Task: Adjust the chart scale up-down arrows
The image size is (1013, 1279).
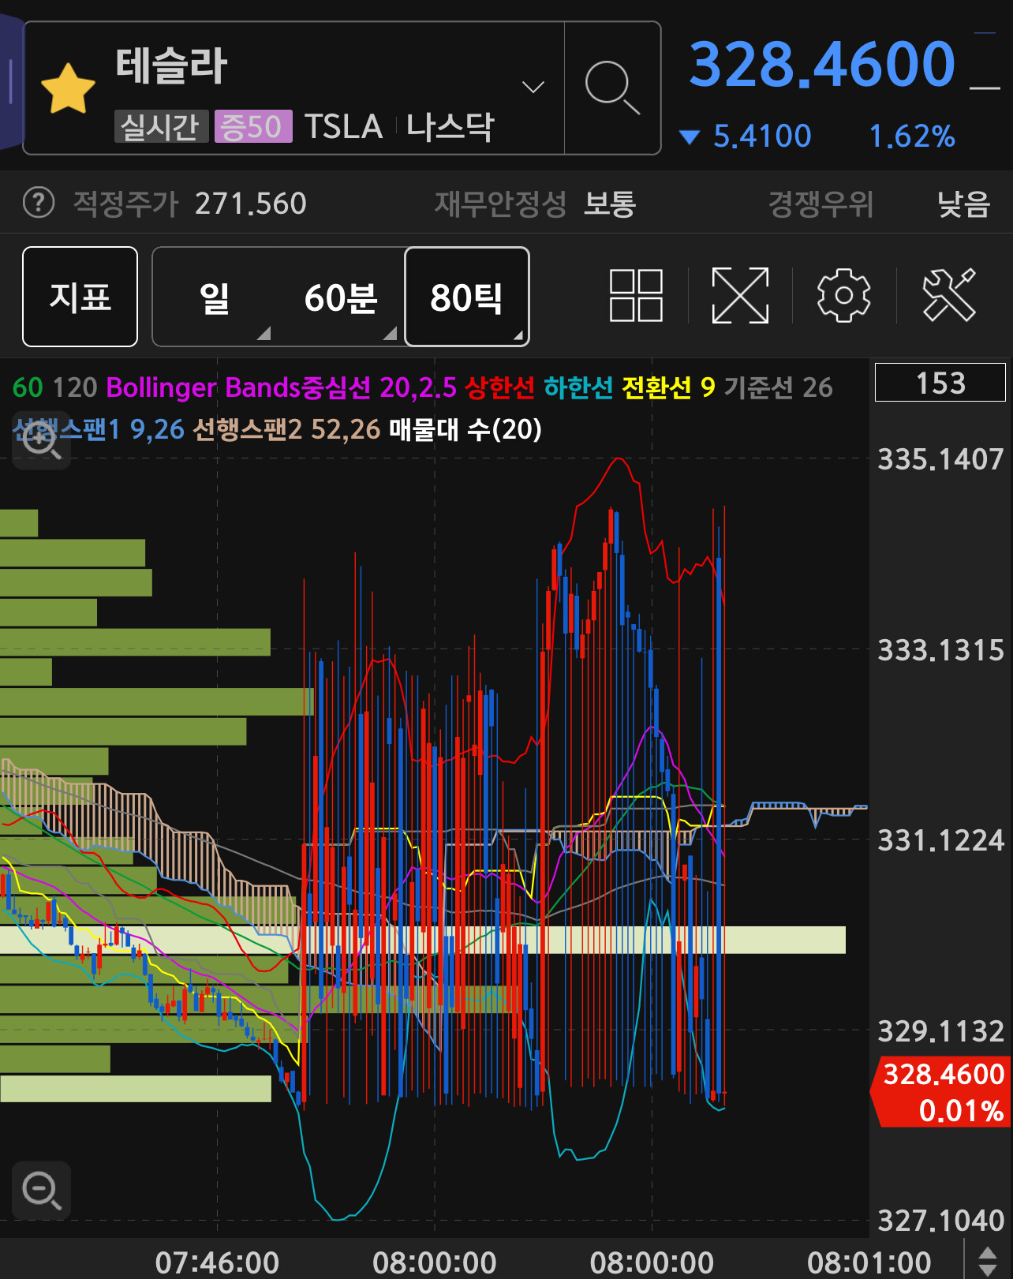Action: pos(988,1260)
